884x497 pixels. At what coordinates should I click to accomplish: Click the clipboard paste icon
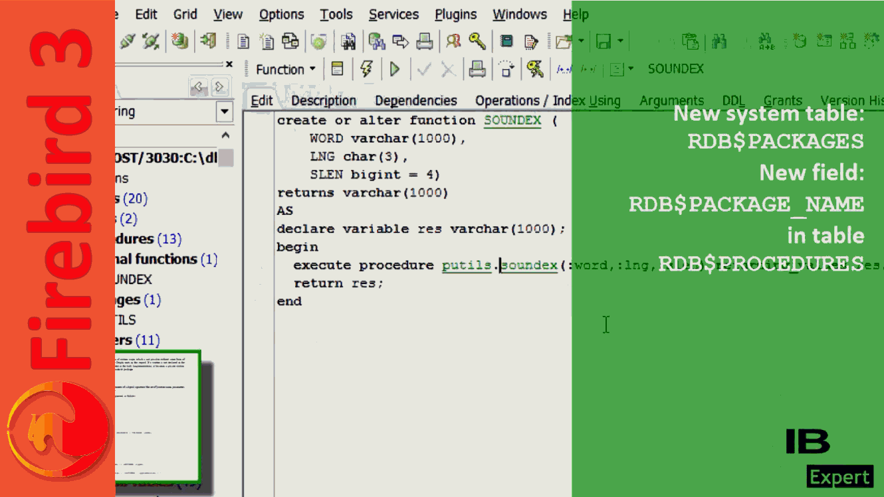tap(691, 41)
